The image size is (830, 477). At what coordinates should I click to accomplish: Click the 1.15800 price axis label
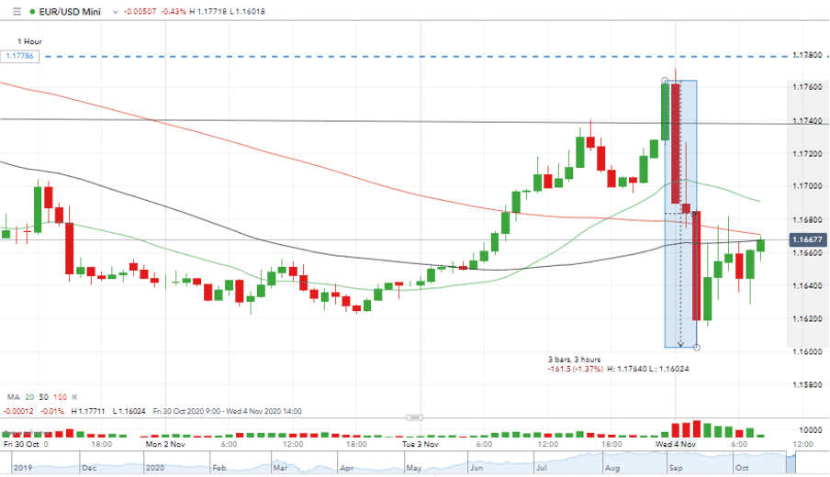point(807,384)
